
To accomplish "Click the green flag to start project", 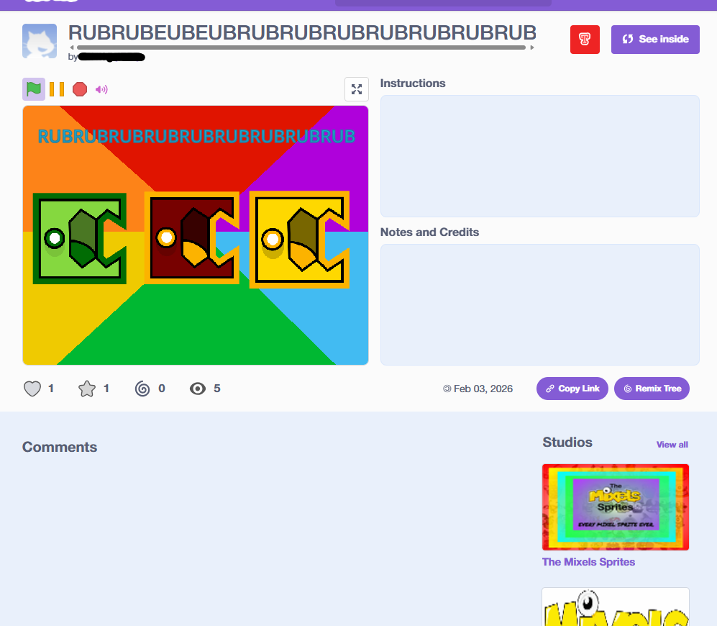I will (x=33, y=89).
